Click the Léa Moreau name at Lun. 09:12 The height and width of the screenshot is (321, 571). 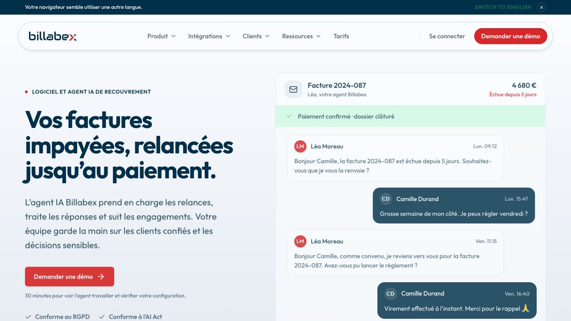[x=327, y=146]
